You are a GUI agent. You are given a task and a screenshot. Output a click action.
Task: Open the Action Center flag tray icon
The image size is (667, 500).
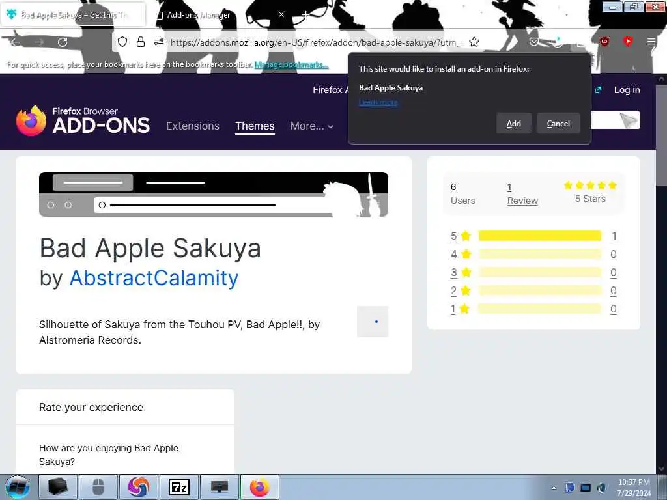pyautogui.click(x=569, y=488)
